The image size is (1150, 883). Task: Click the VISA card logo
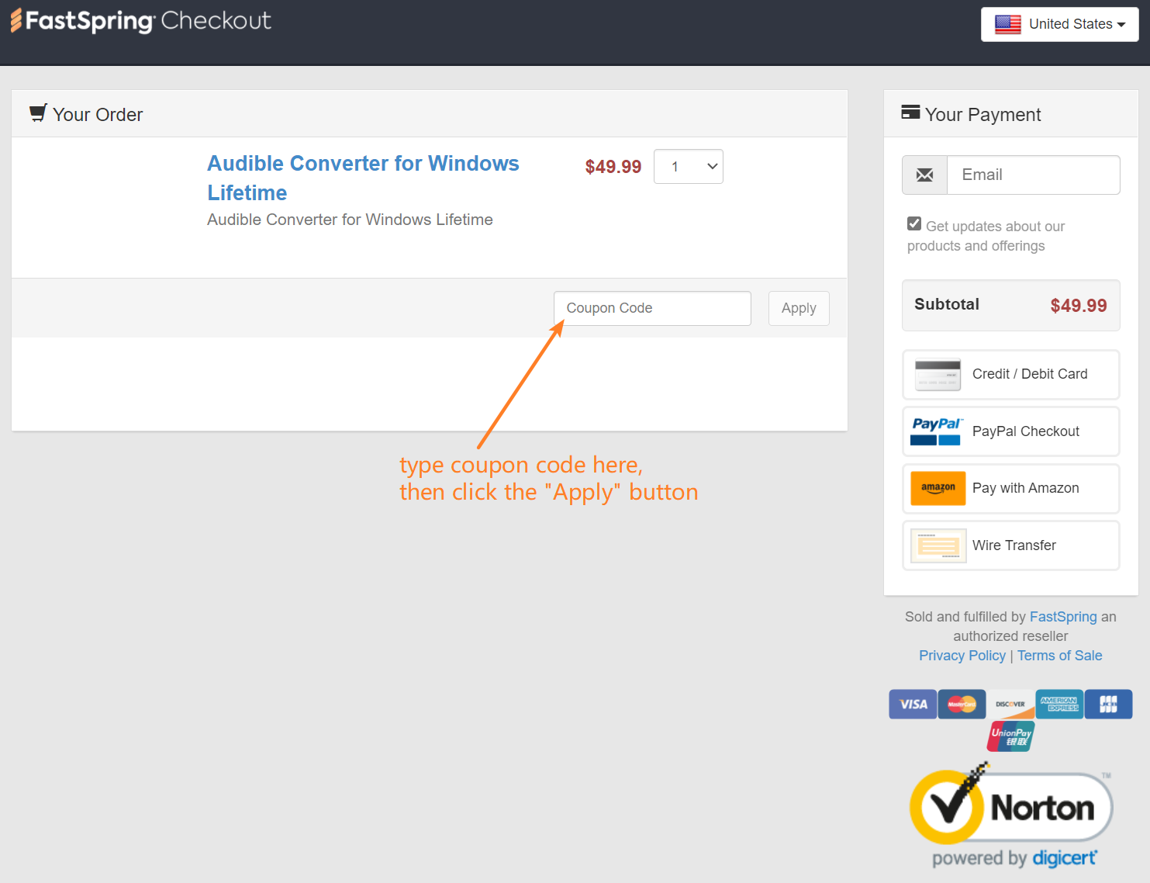click(913, 705)
